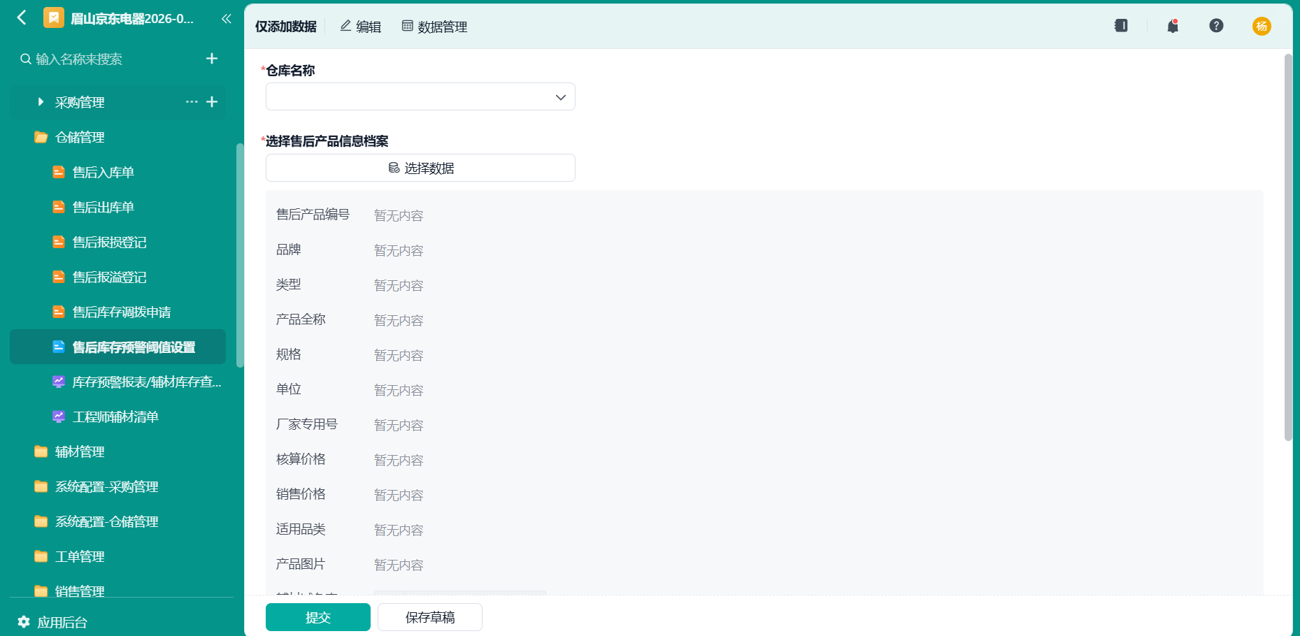Screen dimensions: 1300x636
Task: Click the 选择数据 button
Action: point(420,168)
